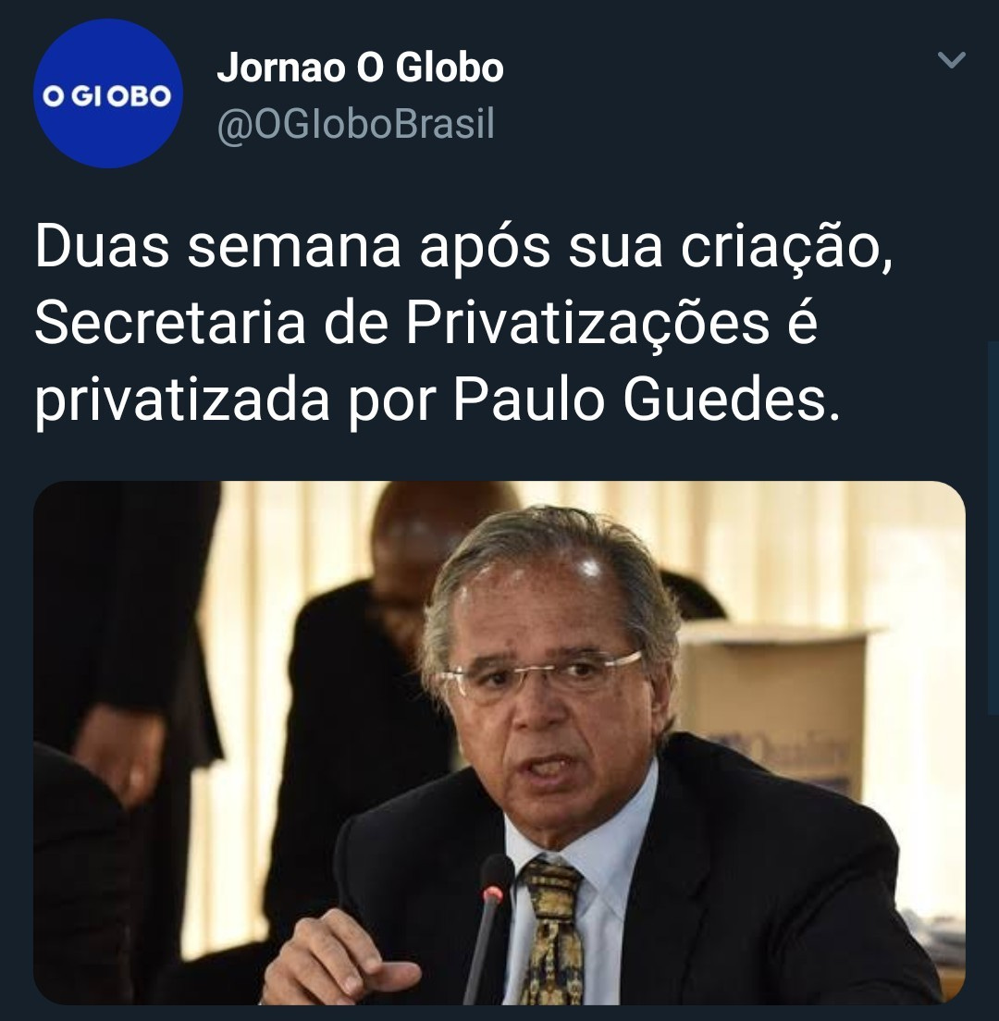Open the Jornao O Globo display name

(360, 68)
